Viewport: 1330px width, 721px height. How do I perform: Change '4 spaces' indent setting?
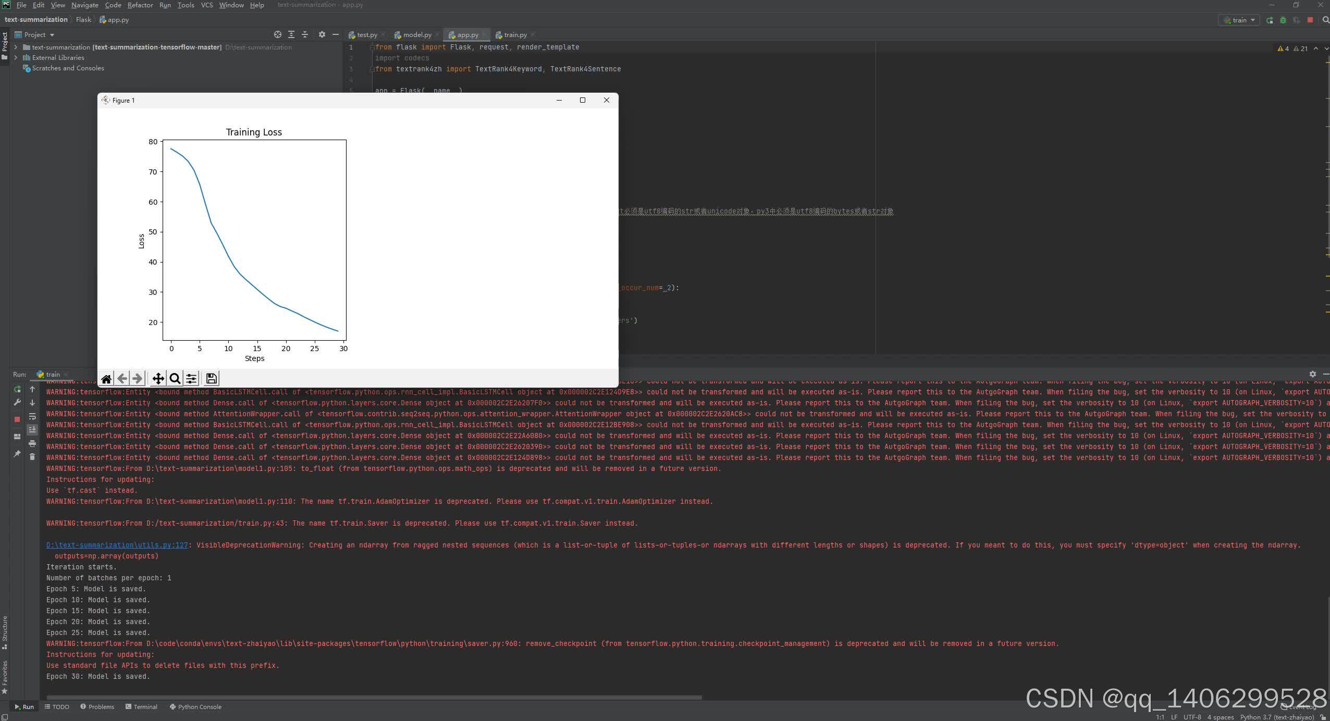1221,717
